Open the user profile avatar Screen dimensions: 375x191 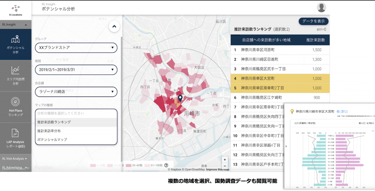[x=322, y=7]
